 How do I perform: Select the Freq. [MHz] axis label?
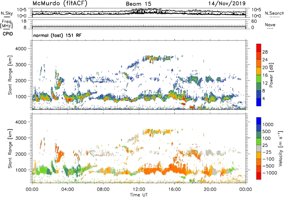click(6, 24)
